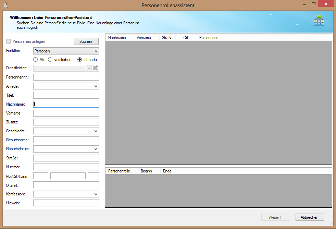Click into the Straße input field
The height and width of the screenshot is (229, 336).
tap(66, 158)
